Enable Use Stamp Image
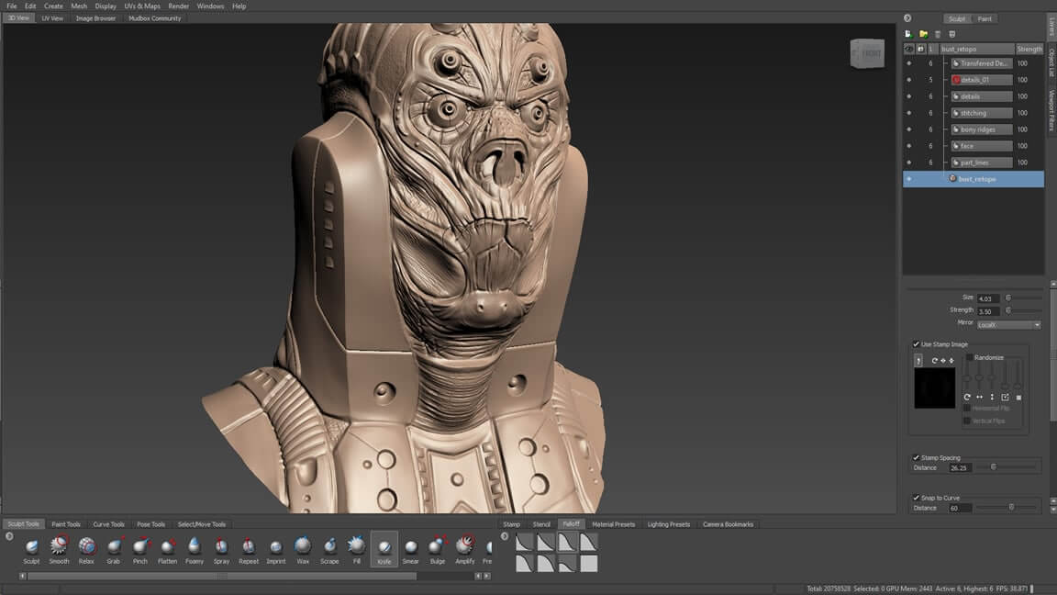The image size is (1057, 595). coord(915,343)
